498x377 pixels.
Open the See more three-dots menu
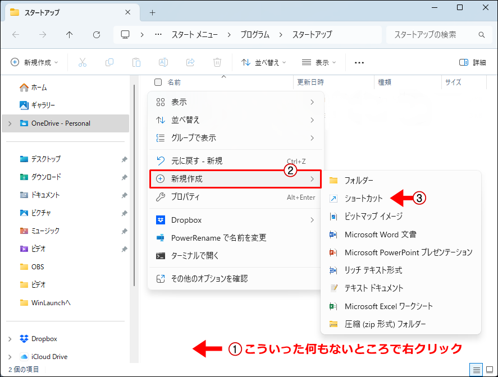coord(359,62)
